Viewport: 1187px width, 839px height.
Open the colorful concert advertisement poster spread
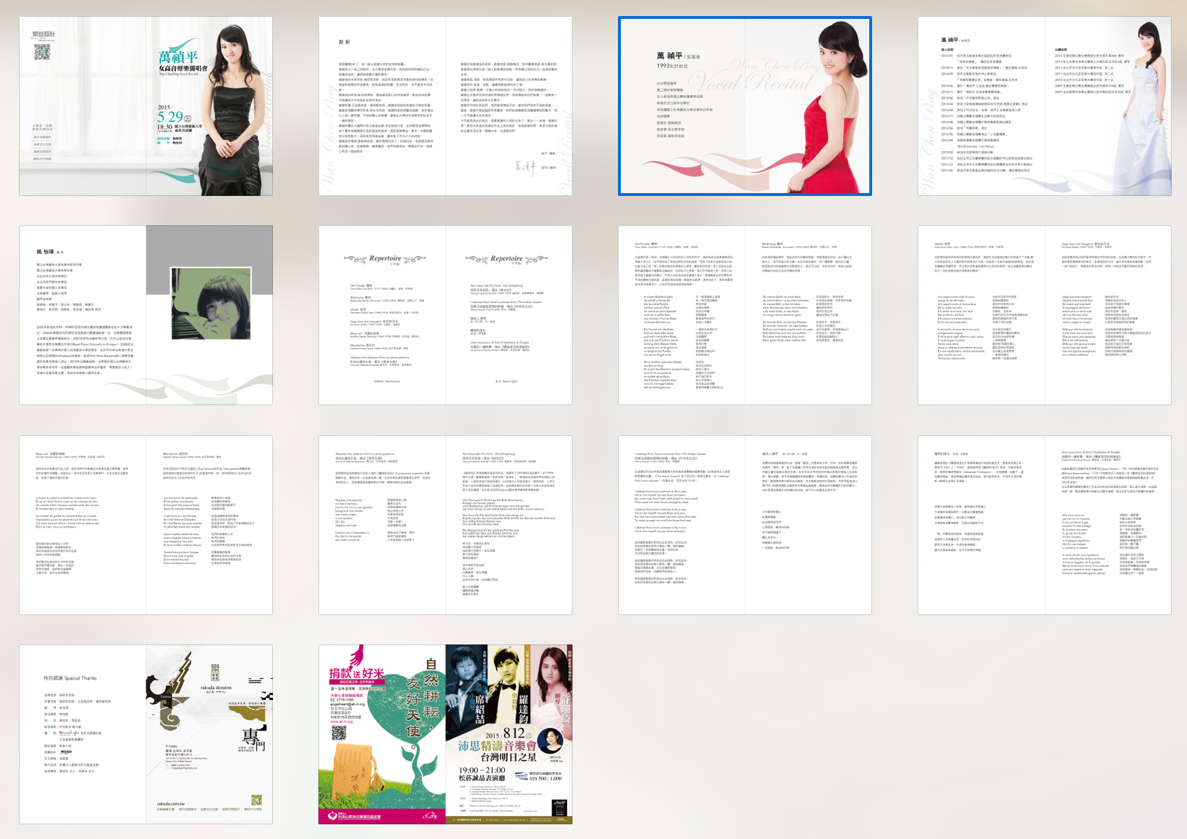pyautogui.click(x=445, y=734)
